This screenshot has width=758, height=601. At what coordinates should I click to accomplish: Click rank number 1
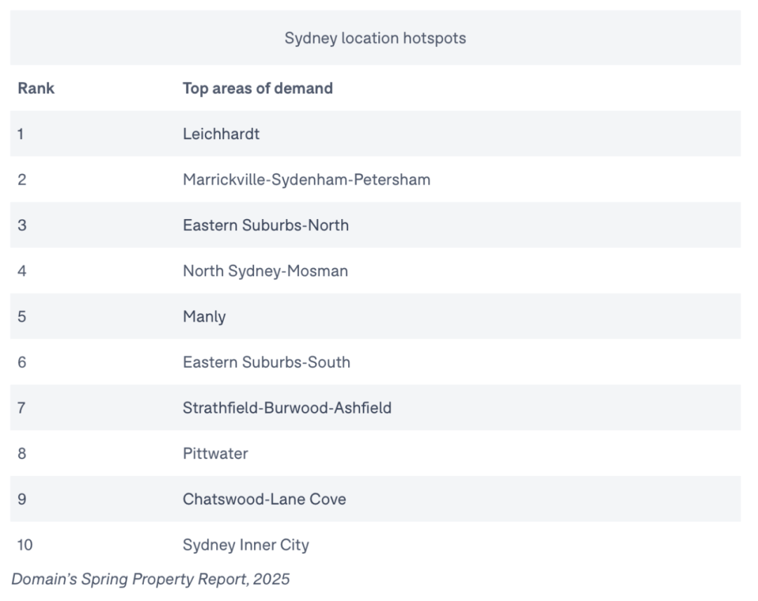point(21,134)
